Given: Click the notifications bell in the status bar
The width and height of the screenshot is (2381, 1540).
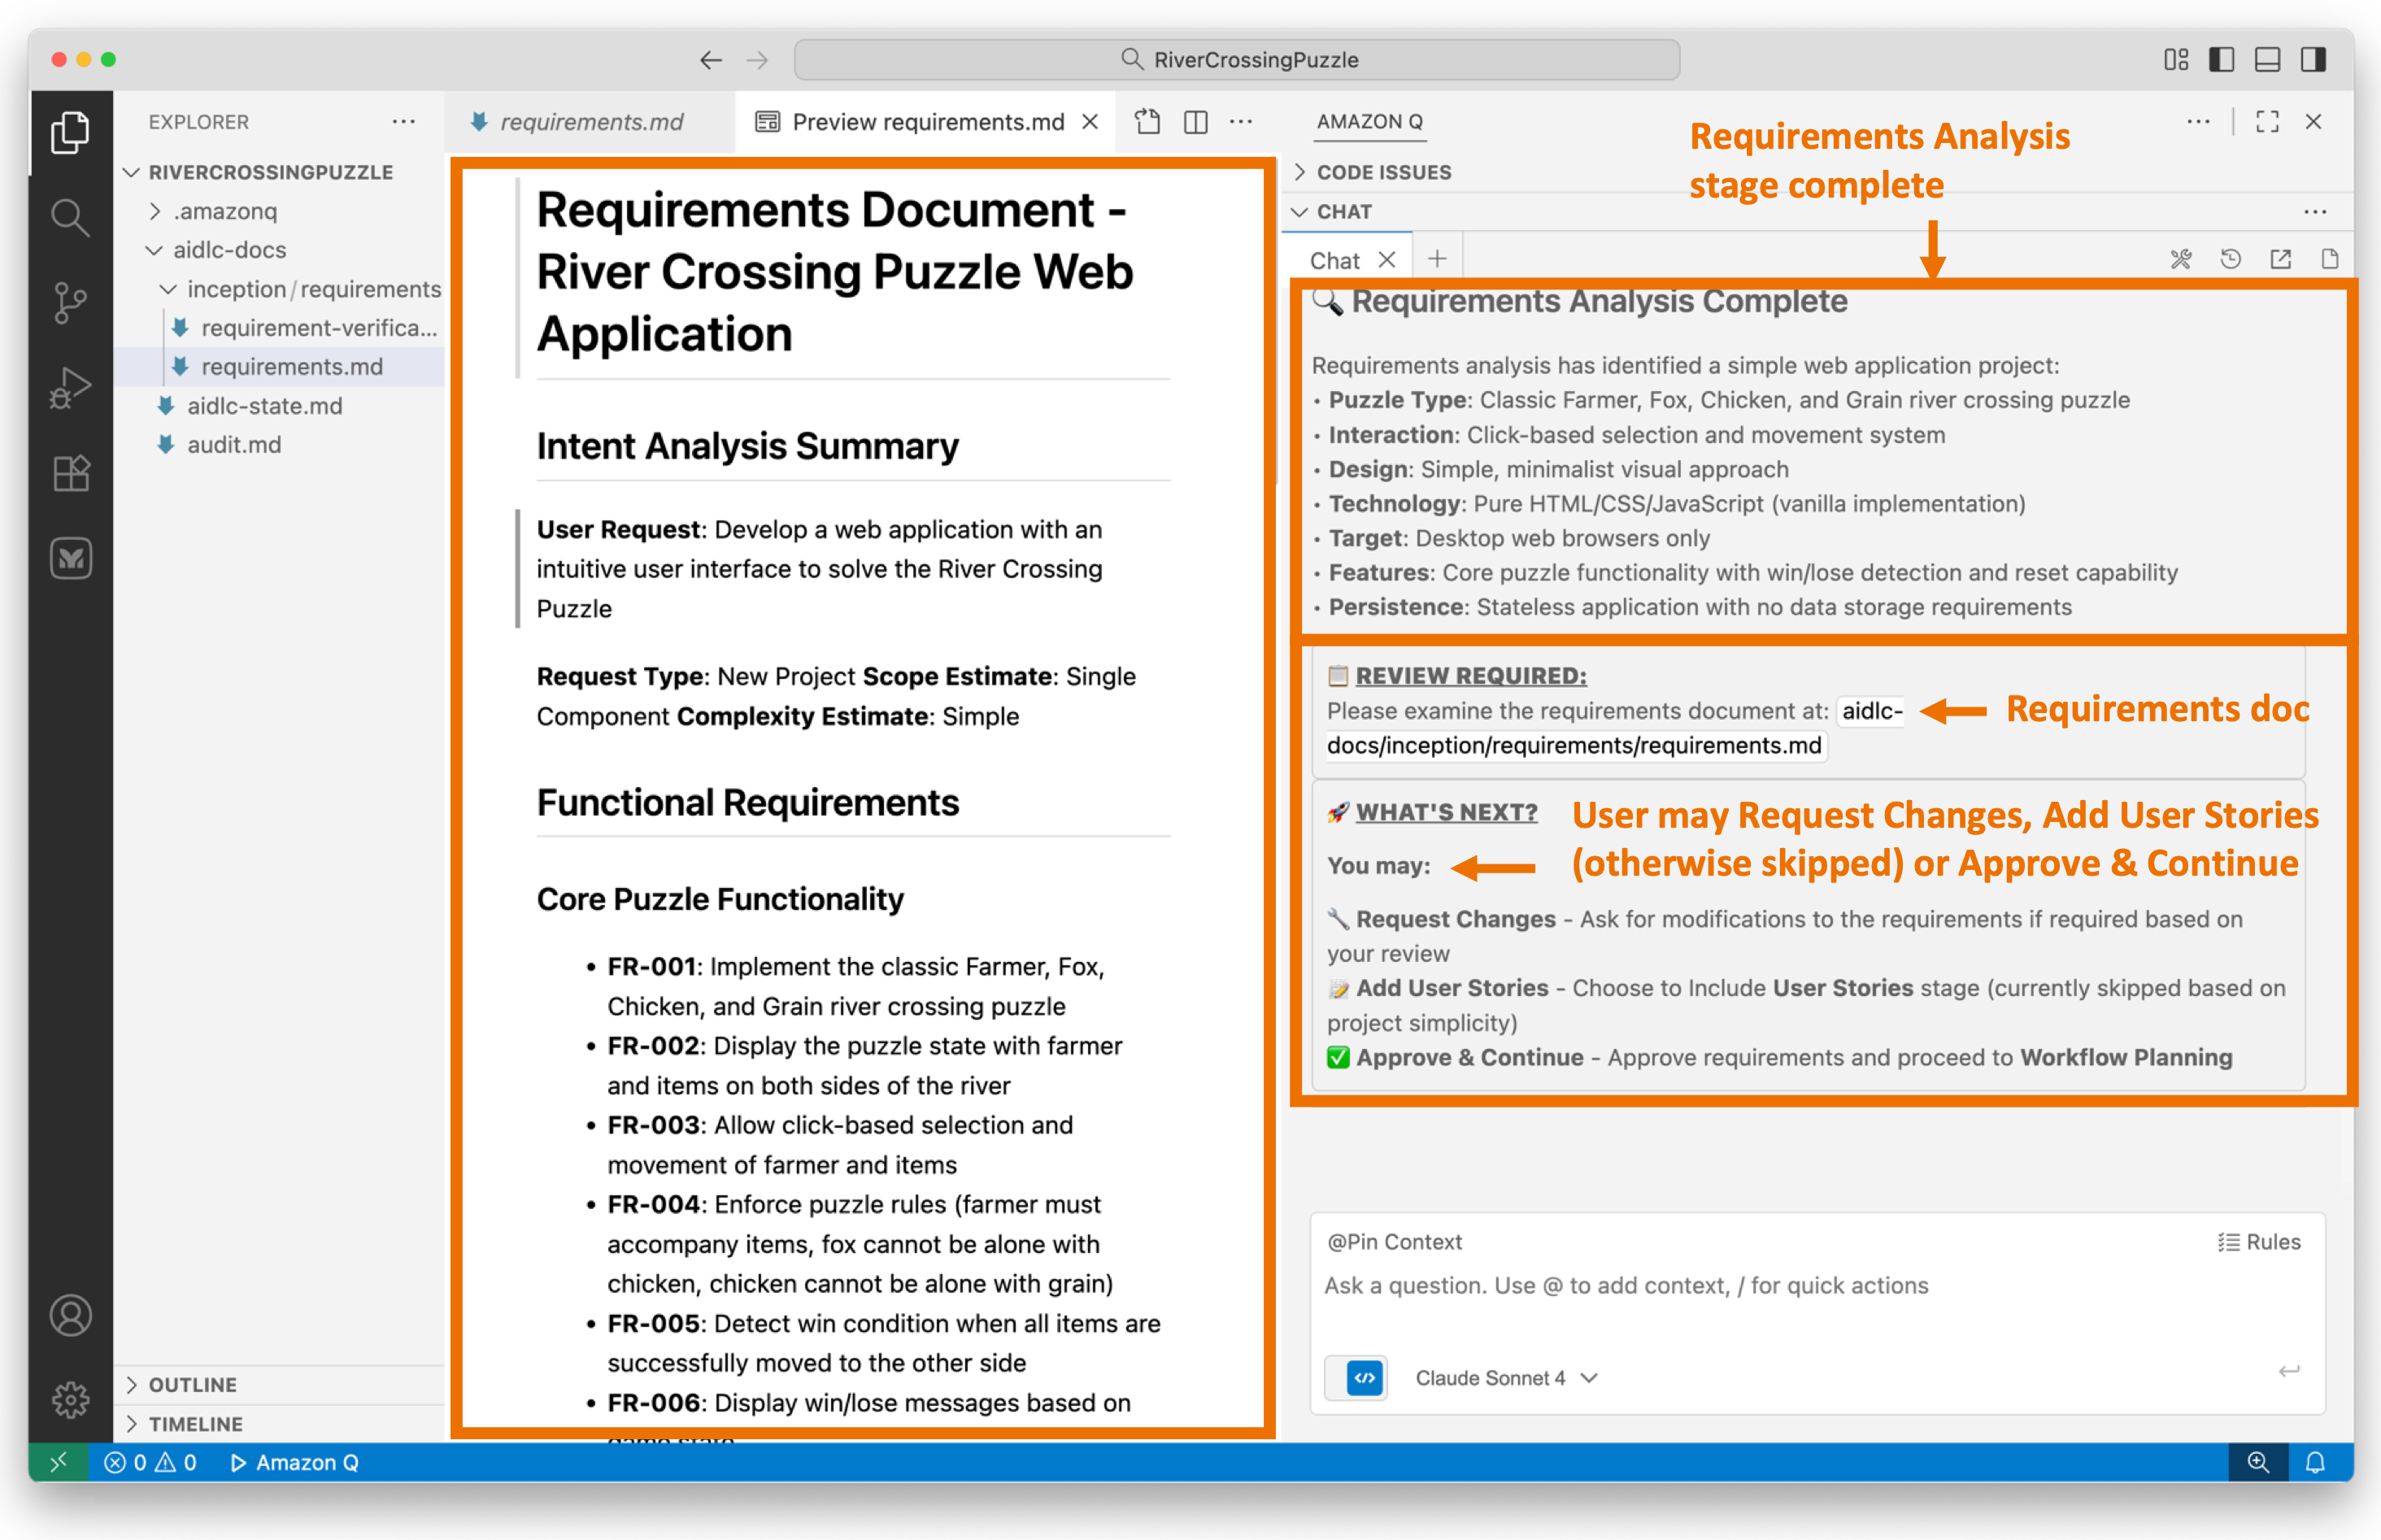Looking at the screenshot, I should pyautogui.click(x=2317, y=1462).
